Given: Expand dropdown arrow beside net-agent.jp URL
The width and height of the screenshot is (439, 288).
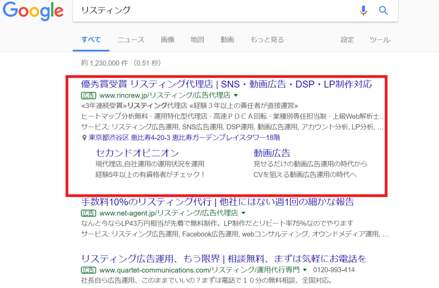Looking at the screenshot, I should [244, 213].
